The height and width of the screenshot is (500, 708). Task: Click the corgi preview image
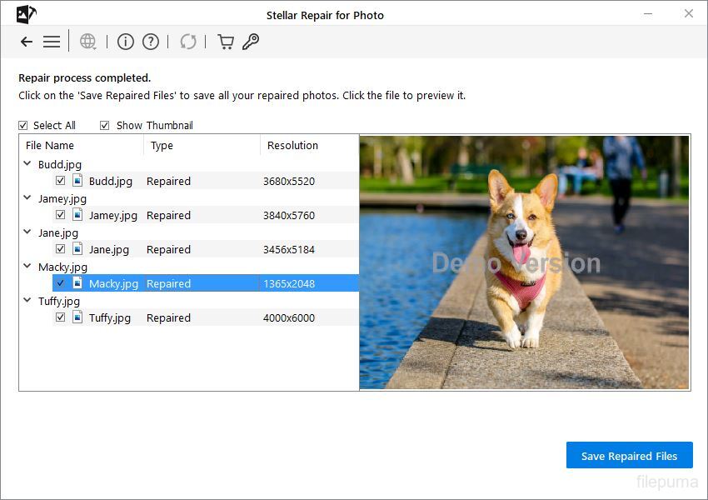point(524,262)
